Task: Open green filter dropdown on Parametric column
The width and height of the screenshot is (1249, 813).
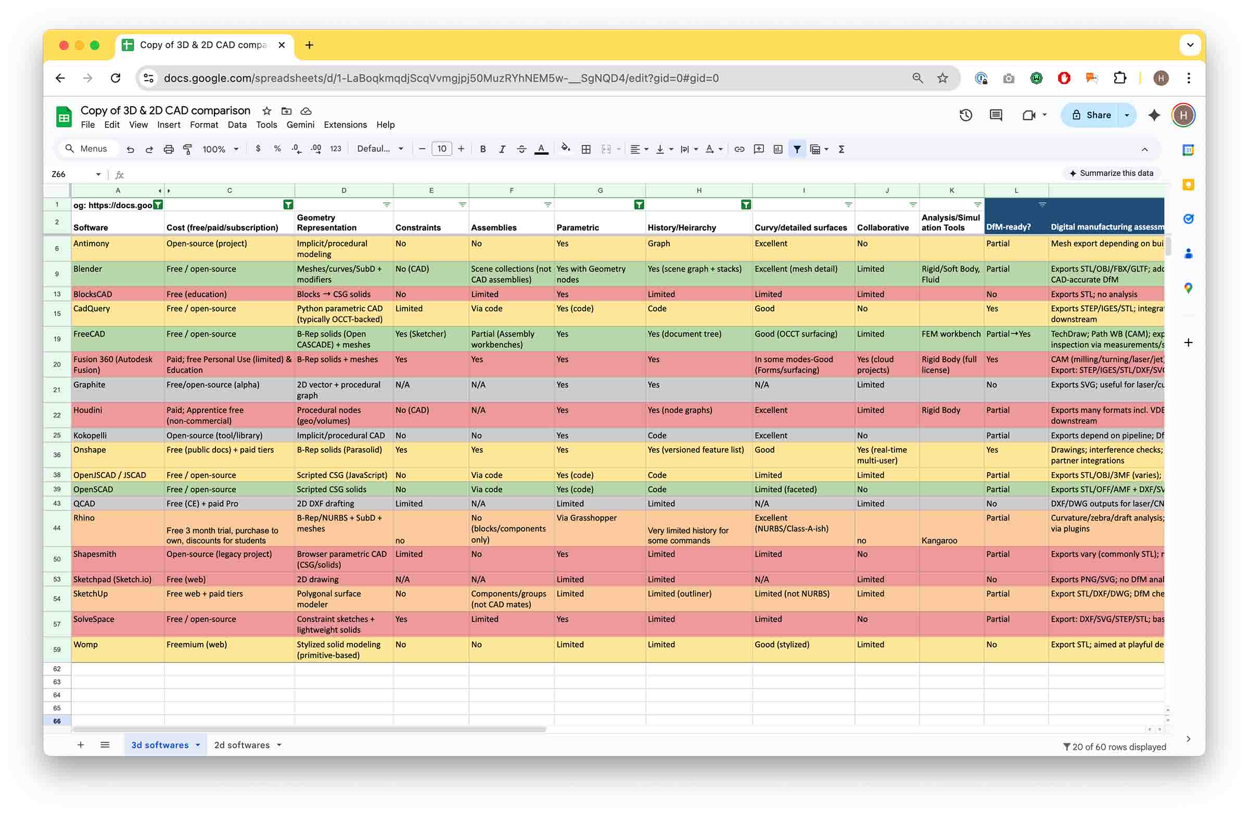Action: (639, 205)
